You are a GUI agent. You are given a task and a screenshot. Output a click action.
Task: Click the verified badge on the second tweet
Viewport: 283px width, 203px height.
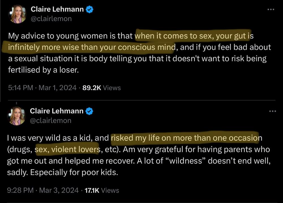pyautogui.click(x=90, y=111)
